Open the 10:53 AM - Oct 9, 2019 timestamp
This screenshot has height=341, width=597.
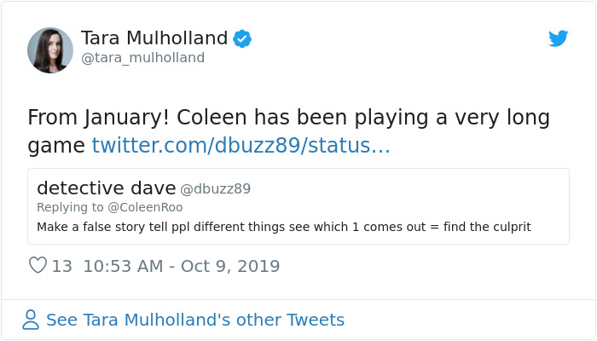click(182, 266)
